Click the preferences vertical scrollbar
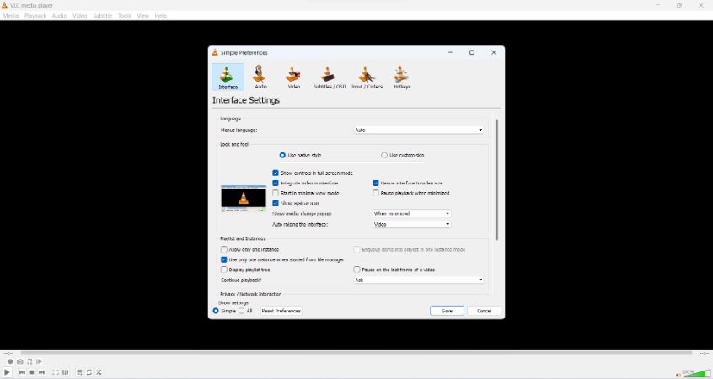The height and width of the screenshot is (379, 713). click(x=496, y=179)
